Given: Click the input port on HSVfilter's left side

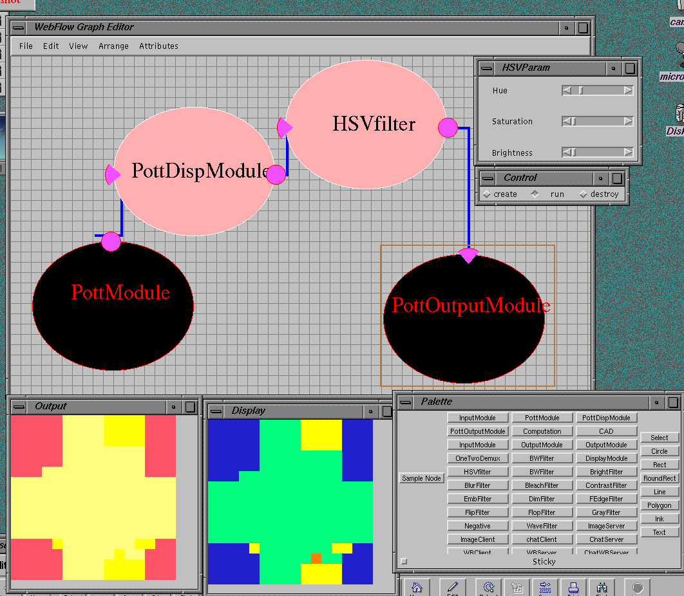Looking at the screenshot, I should pos(285,127).
